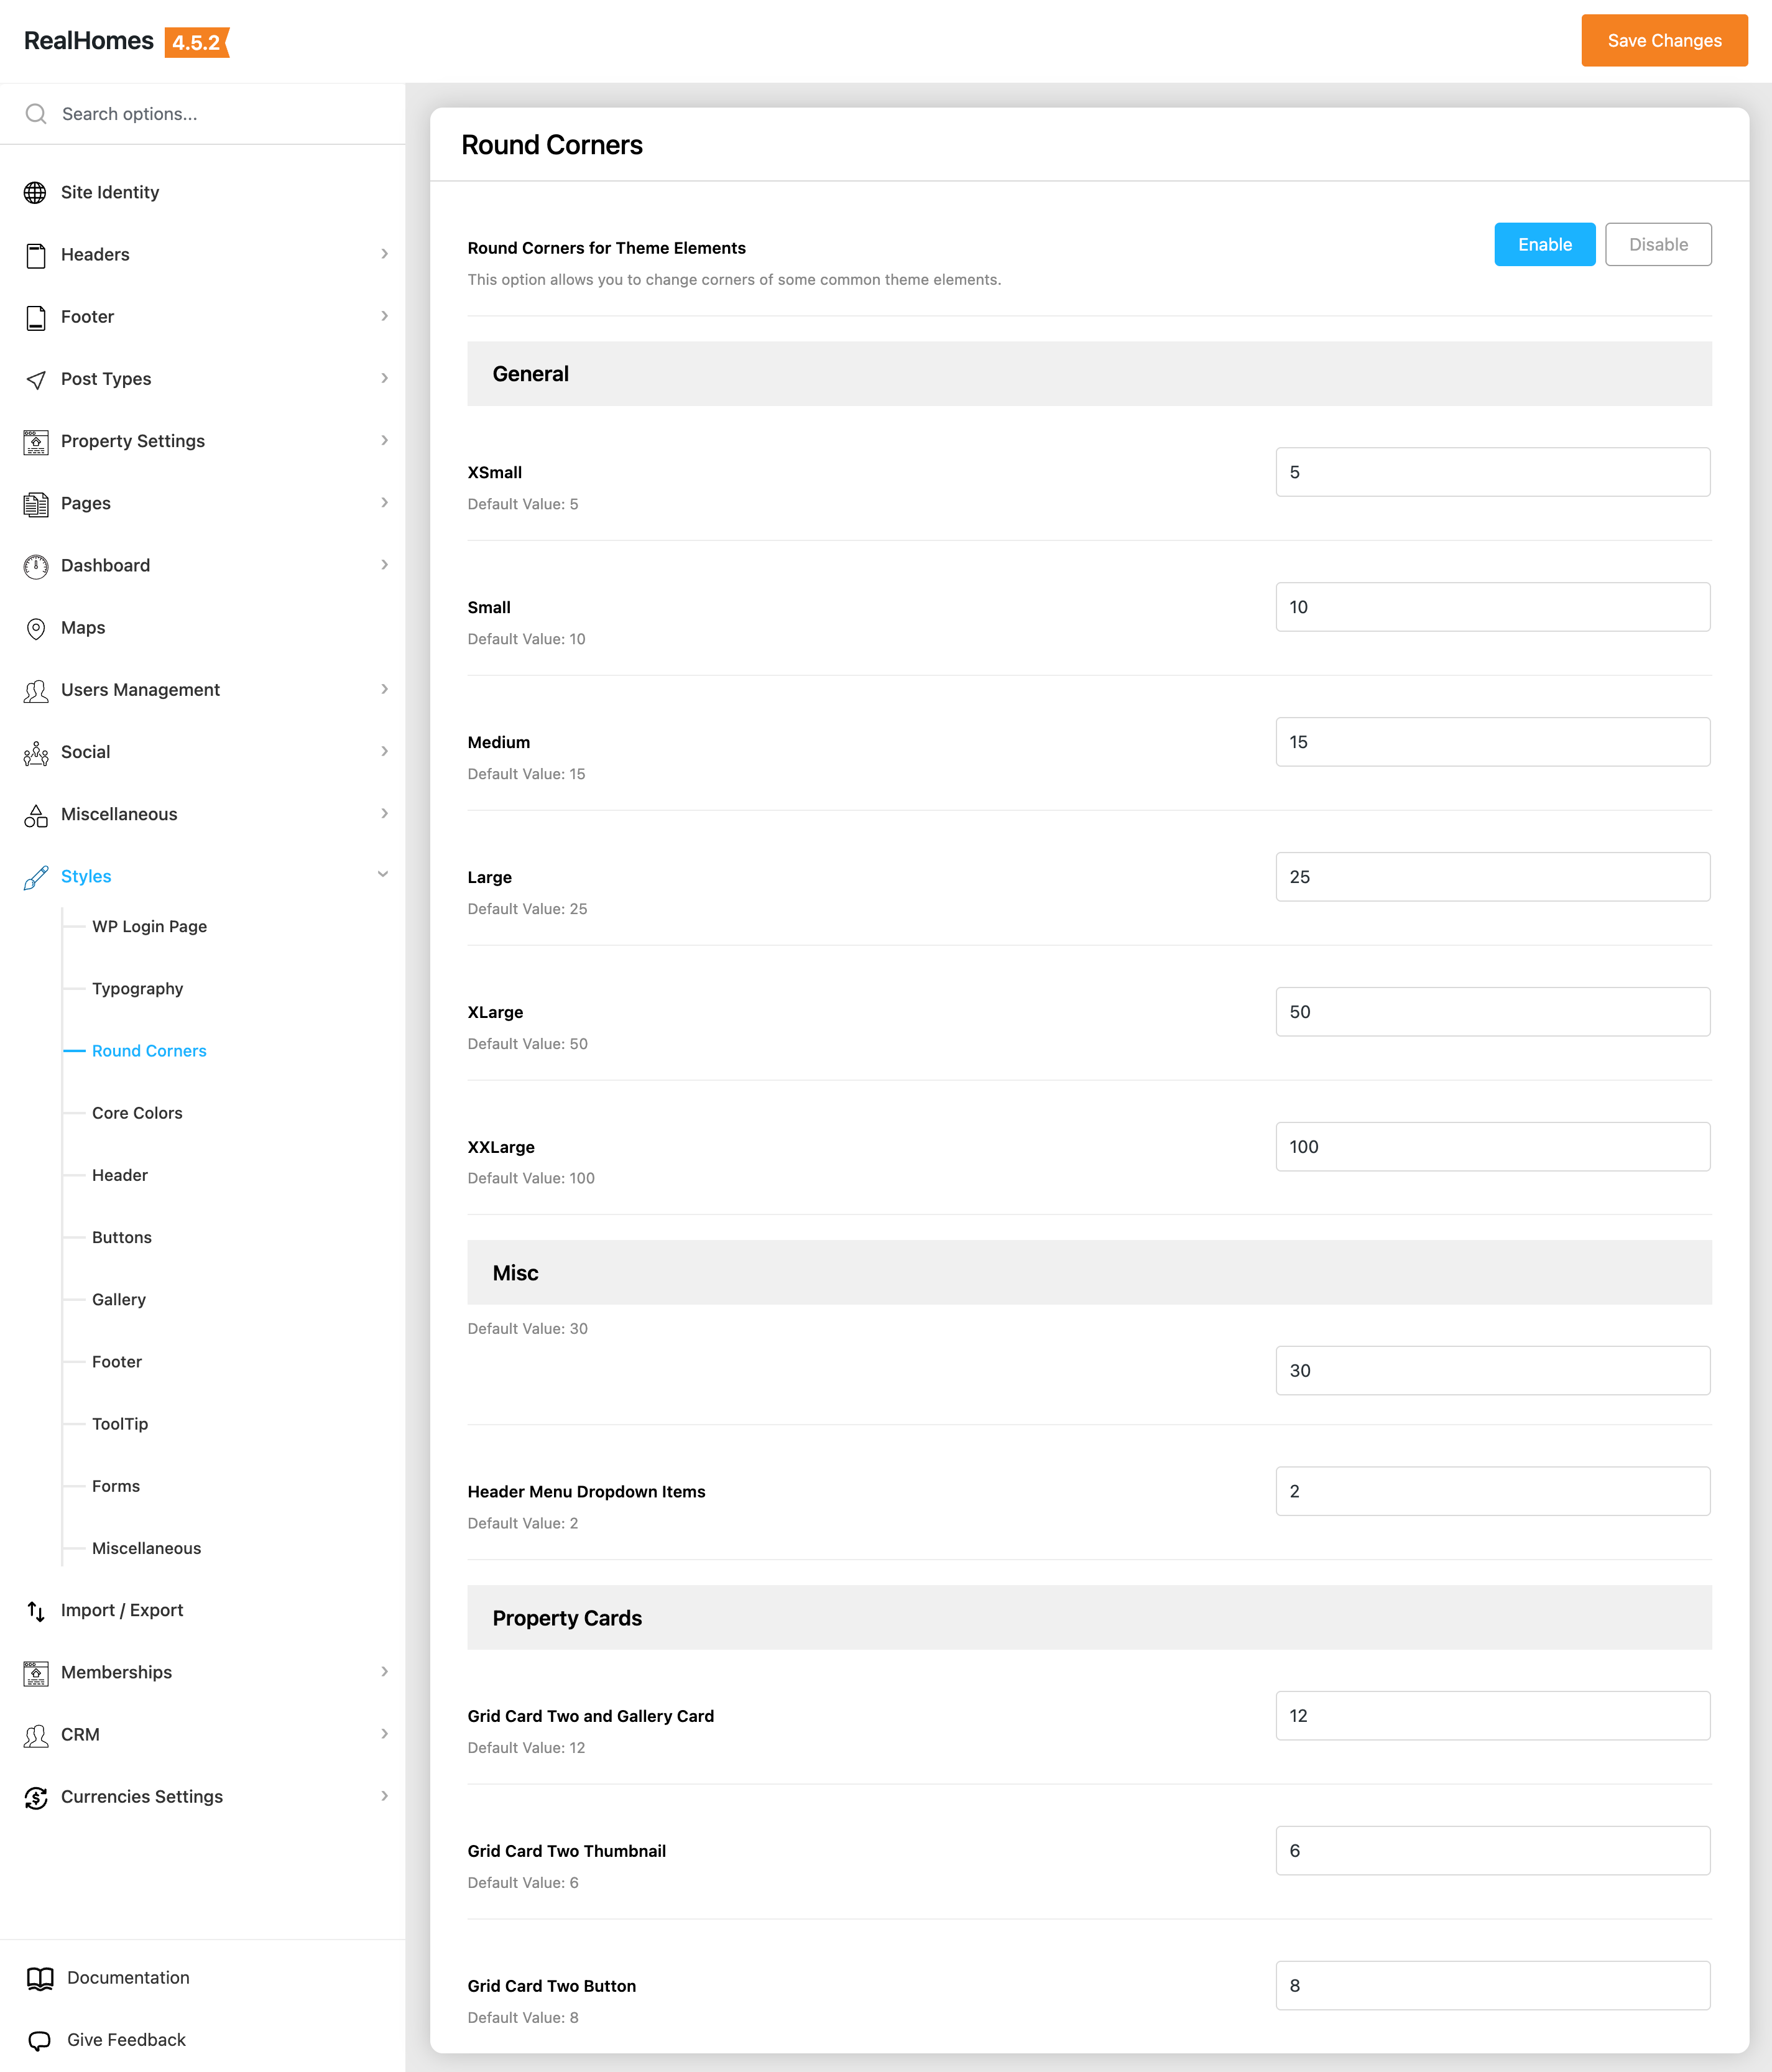Click the Header Menu Dropdown Items field
The height and width of the screenshot is (2072, 1772).
coord(1492,1491)
